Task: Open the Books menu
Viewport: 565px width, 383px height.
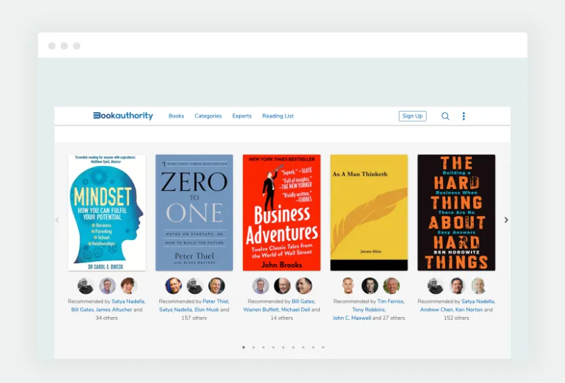Action: tap(176, 116)
